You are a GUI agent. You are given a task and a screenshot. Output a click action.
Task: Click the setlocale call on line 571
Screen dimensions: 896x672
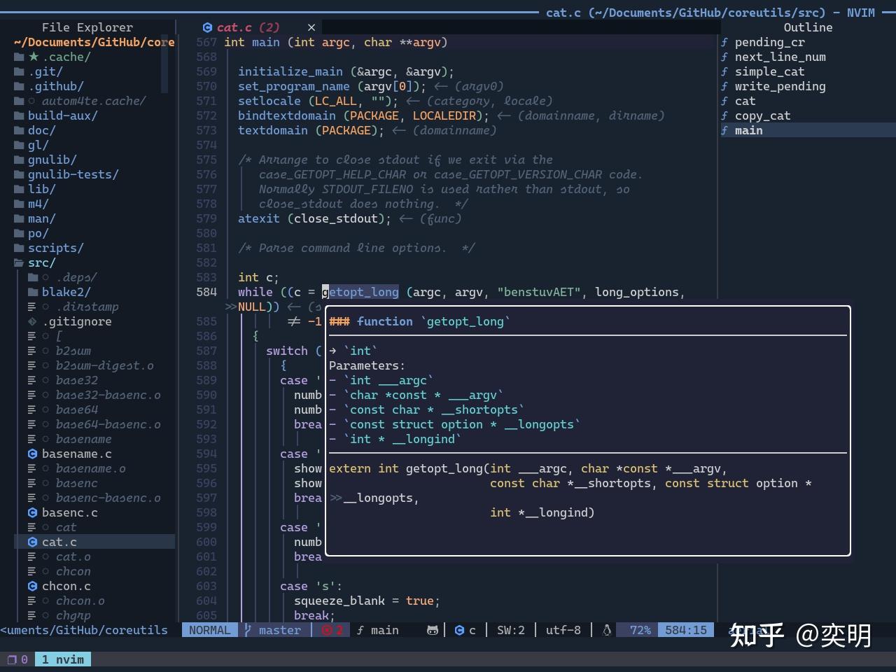click(x=269, y=101)
